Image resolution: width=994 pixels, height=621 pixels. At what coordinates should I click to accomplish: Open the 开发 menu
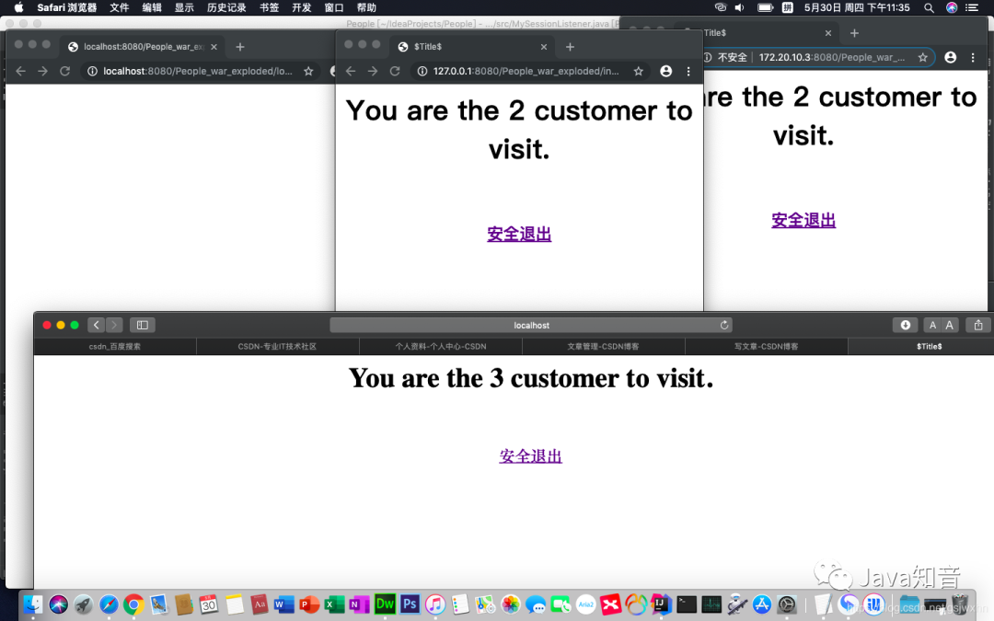tap(301, 7)
